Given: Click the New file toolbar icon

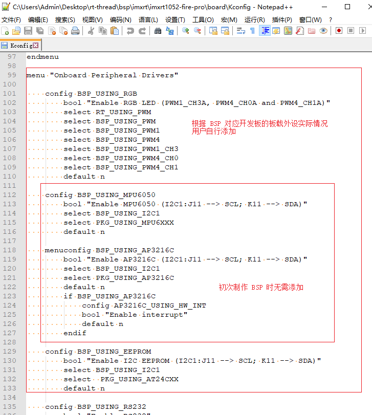Looking at the screenshot, I should point(5,31).
